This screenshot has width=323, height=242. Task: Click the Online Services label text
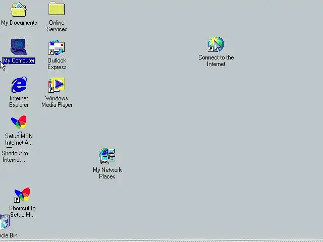coord(57,26)
